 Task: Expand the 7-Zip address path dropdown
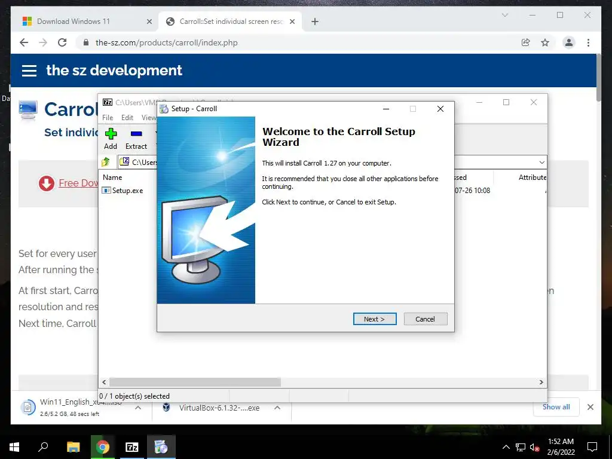click(541, 162)
